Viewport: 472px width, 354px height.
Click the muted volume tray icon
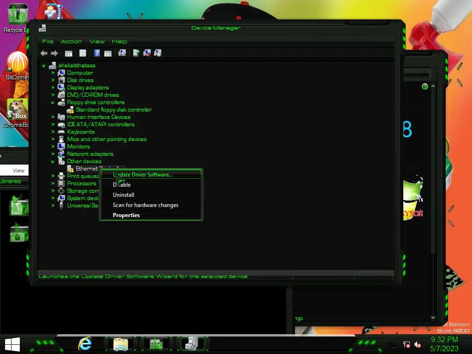tap(418, 344)
